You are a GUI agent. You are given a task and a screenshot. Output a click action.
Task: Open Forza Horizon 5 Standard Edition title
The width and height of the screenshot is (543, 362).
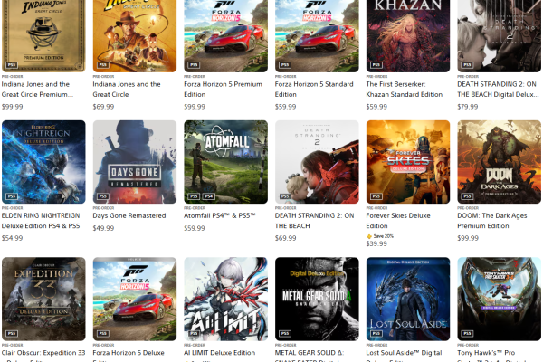[x=314, y=90]
